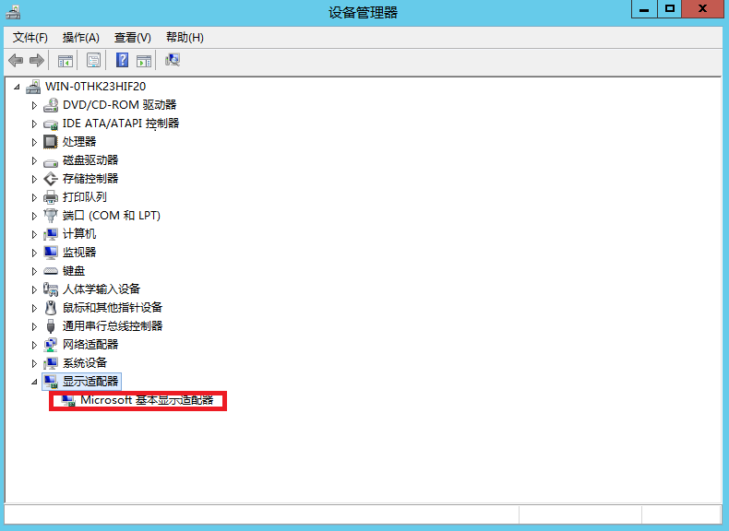Click the IDE ATA/ATAPI controller icon
Image resolution: width=729 pixels, height=531 pixels.
coord(51,124)
